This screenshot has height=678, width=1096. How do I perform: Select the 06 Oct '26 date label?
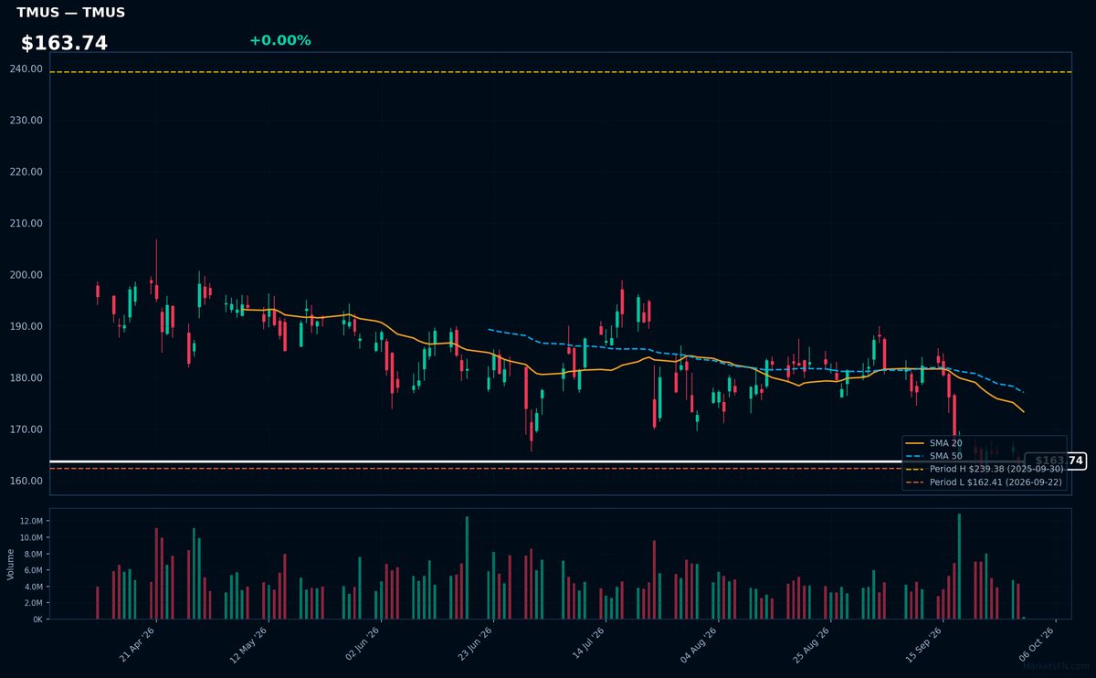coord(1038,644)
